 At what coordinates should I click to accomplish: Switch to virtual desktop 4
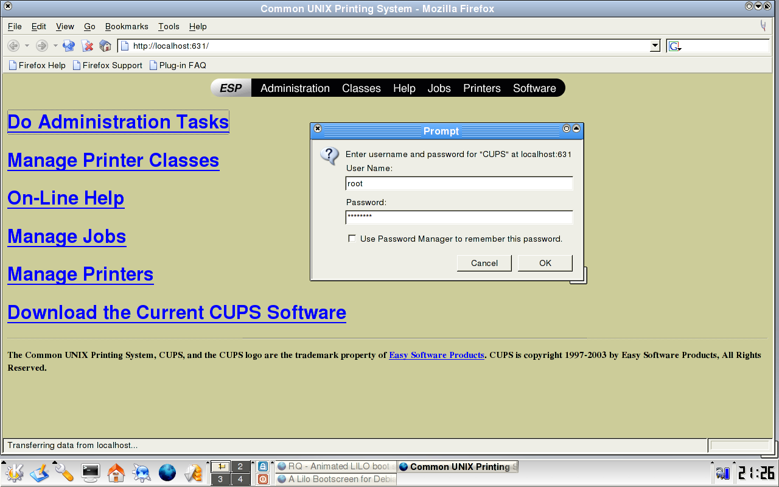point(240,479)
